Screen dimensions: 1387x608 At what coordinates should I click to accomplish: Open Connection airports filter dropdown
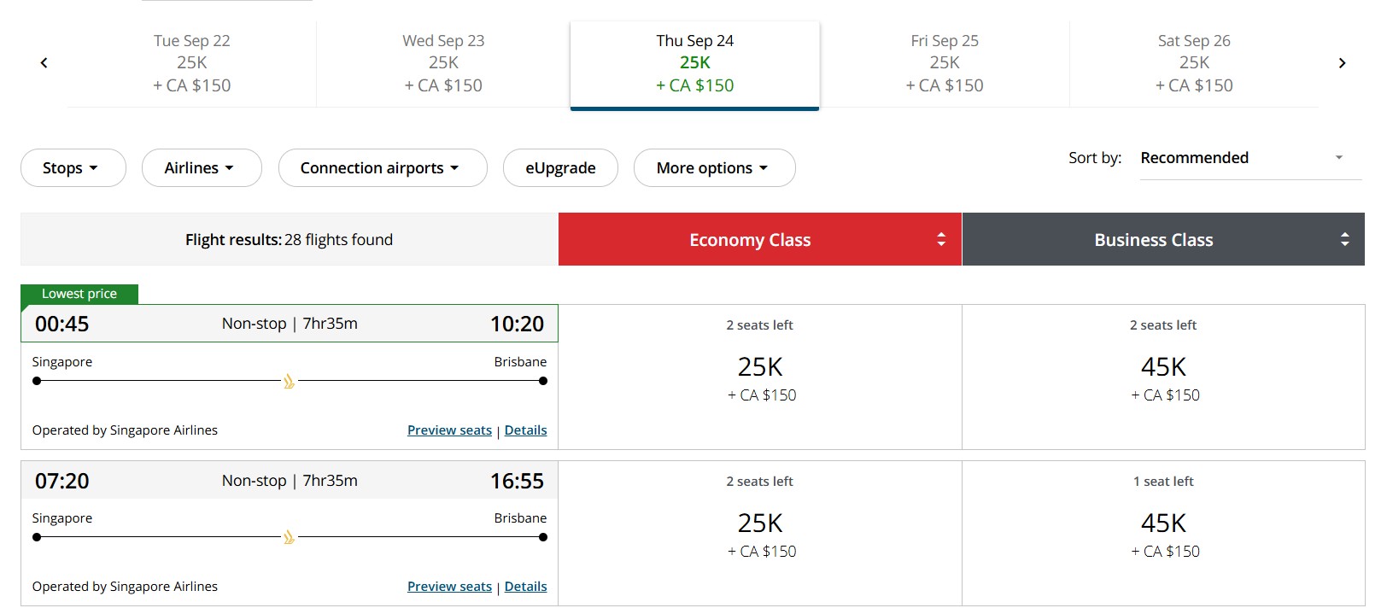(x=382, y=168)
